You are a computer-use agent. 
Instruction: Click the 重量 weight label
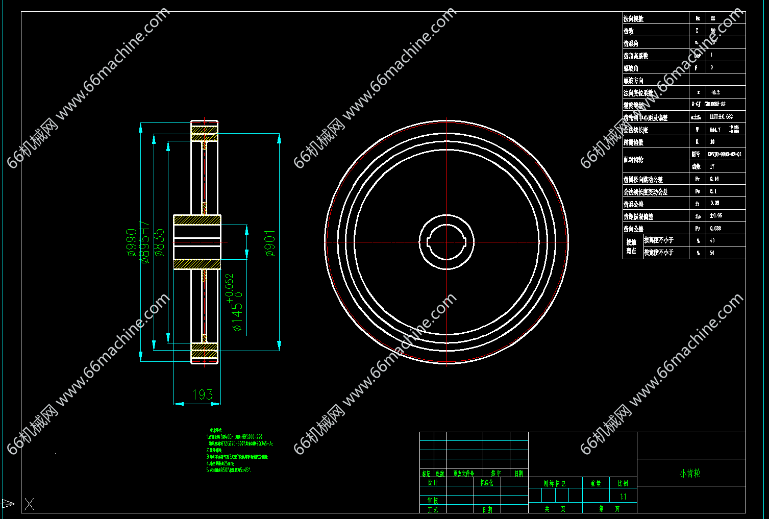pos(596,483)
